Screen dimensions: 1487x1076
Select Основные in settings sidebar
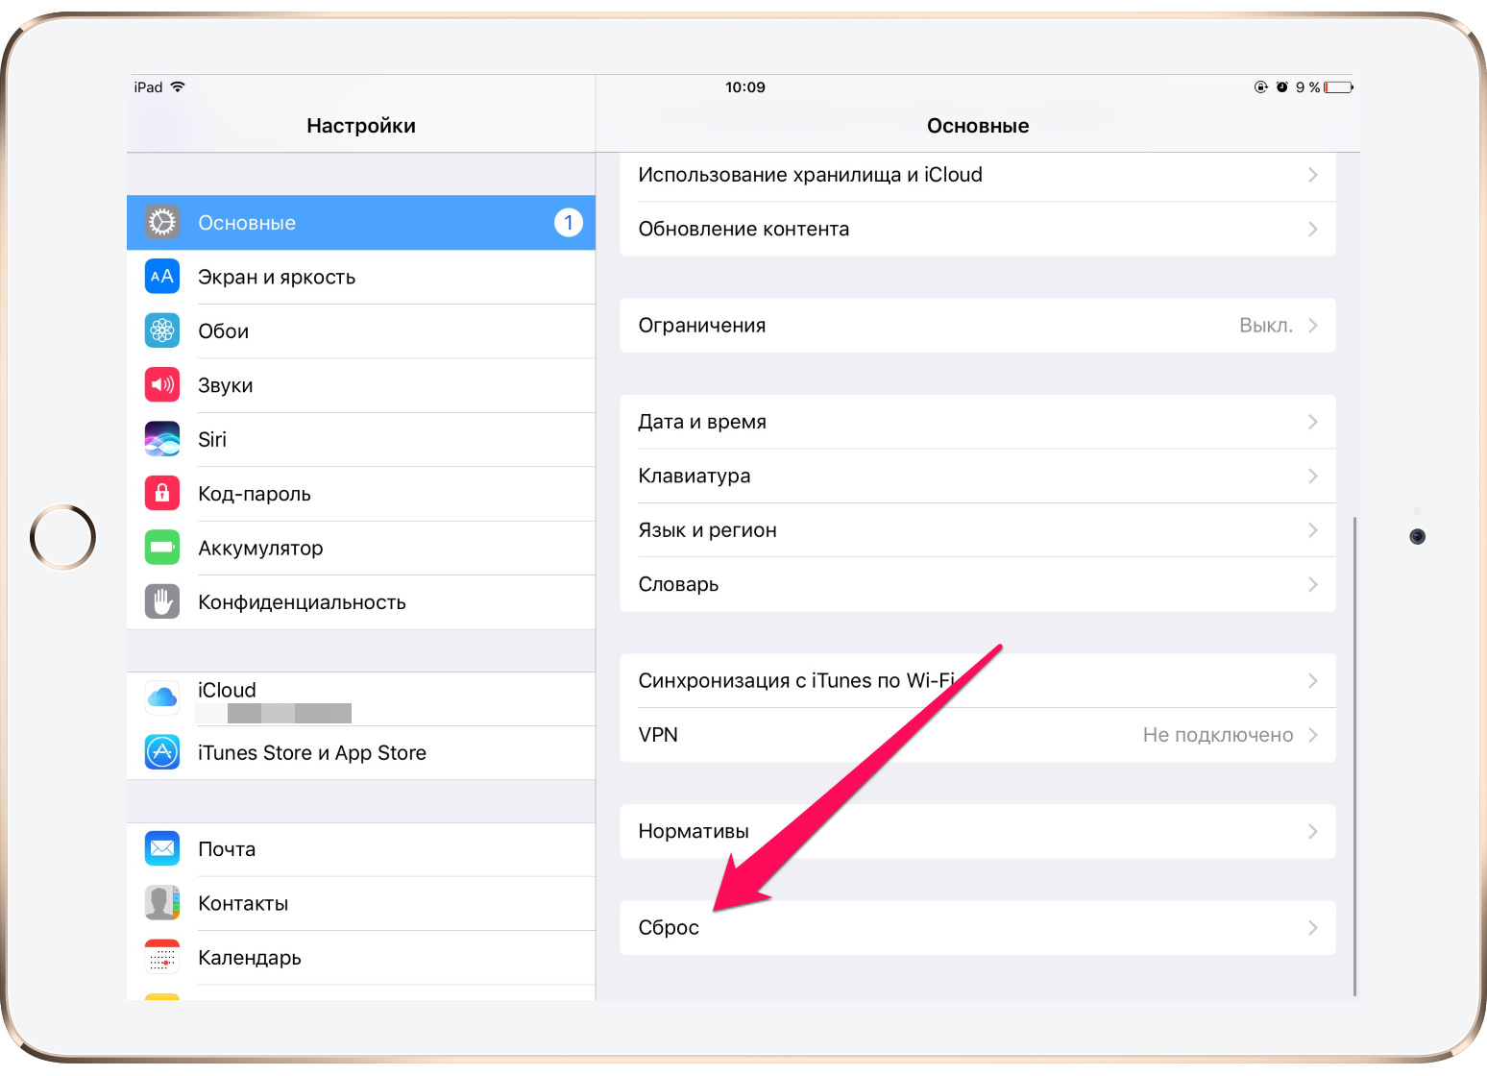pyautogui.click(x=361, y=223)
